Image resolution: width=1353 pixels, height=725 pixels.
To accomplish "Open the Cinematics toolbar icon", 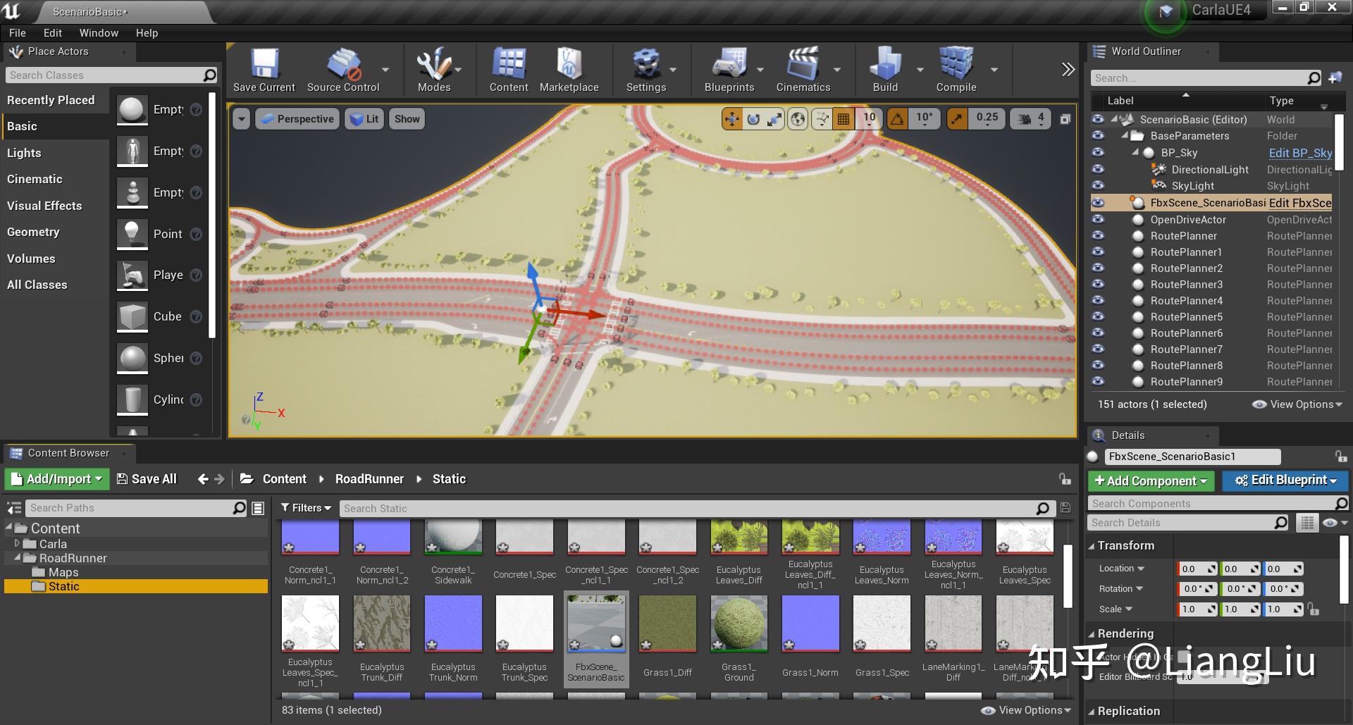I will 803,65.
